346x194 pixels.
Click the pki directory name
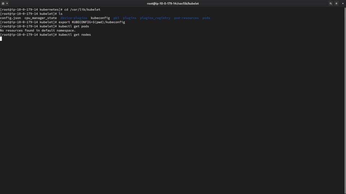click(x=116, y=18)
